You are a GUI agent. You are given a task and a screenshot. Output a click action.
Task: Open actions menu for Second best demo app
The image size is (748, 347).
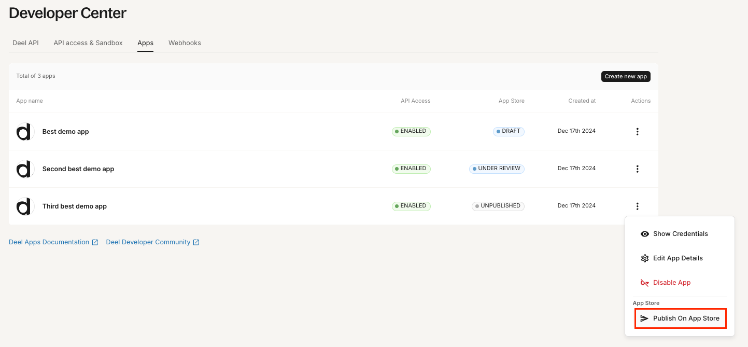tap(637, 169)
